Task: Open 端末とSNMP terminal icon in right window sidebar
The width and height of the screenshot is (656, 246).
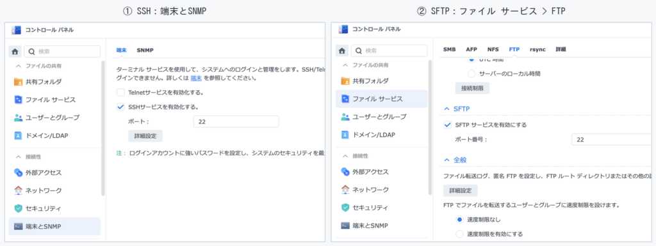Action: point(345,226)
